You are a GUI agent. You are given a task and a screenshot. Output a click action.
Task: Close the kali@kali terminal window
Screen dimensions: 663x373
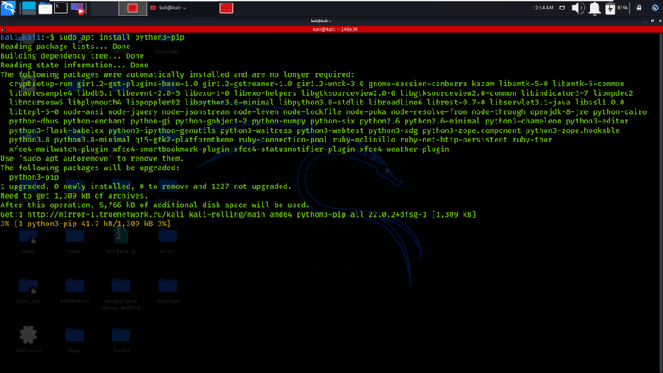[660, 21]
